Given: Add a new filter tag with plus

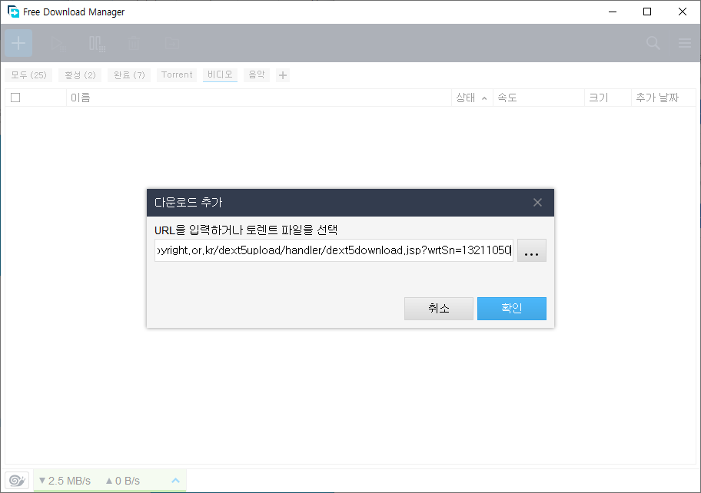Looking at the screenshot, I should [283, 75].
